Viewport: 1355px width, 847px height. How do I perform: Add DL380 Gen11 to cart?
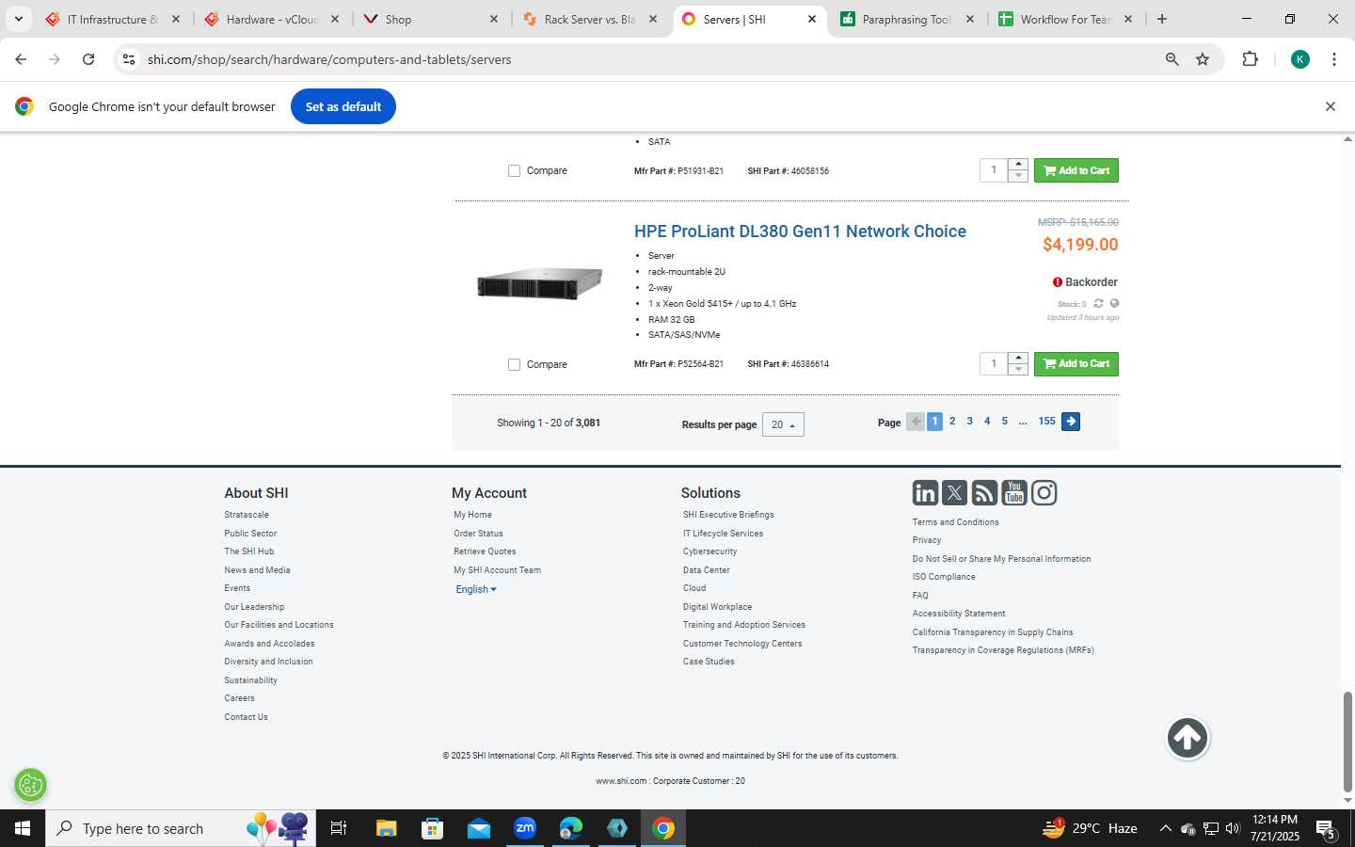1076,364
